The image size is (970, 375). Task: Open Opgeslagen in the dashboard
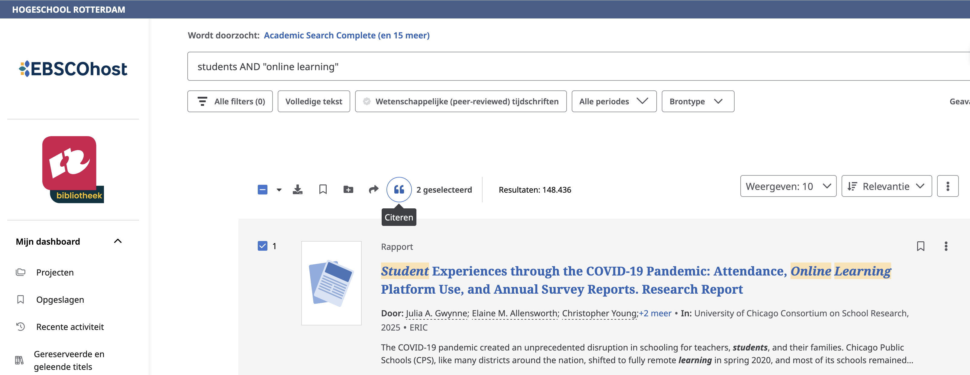pos(60,299)
